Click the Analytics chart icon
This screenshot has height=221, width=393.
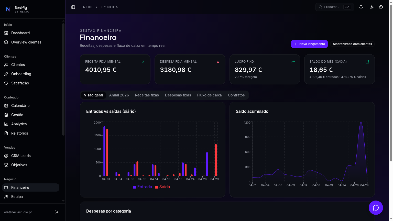click(x=6, y=124)
